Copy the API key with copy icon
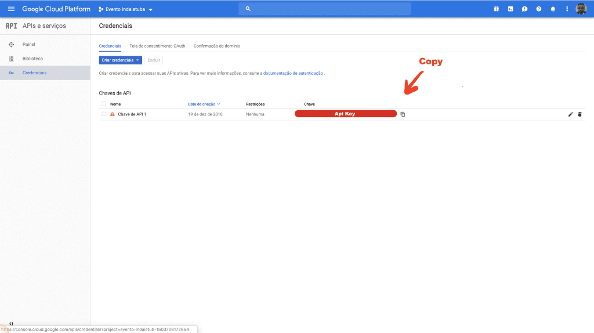The image size is (594, 333). pyautogui.click(x=403, y=114)
